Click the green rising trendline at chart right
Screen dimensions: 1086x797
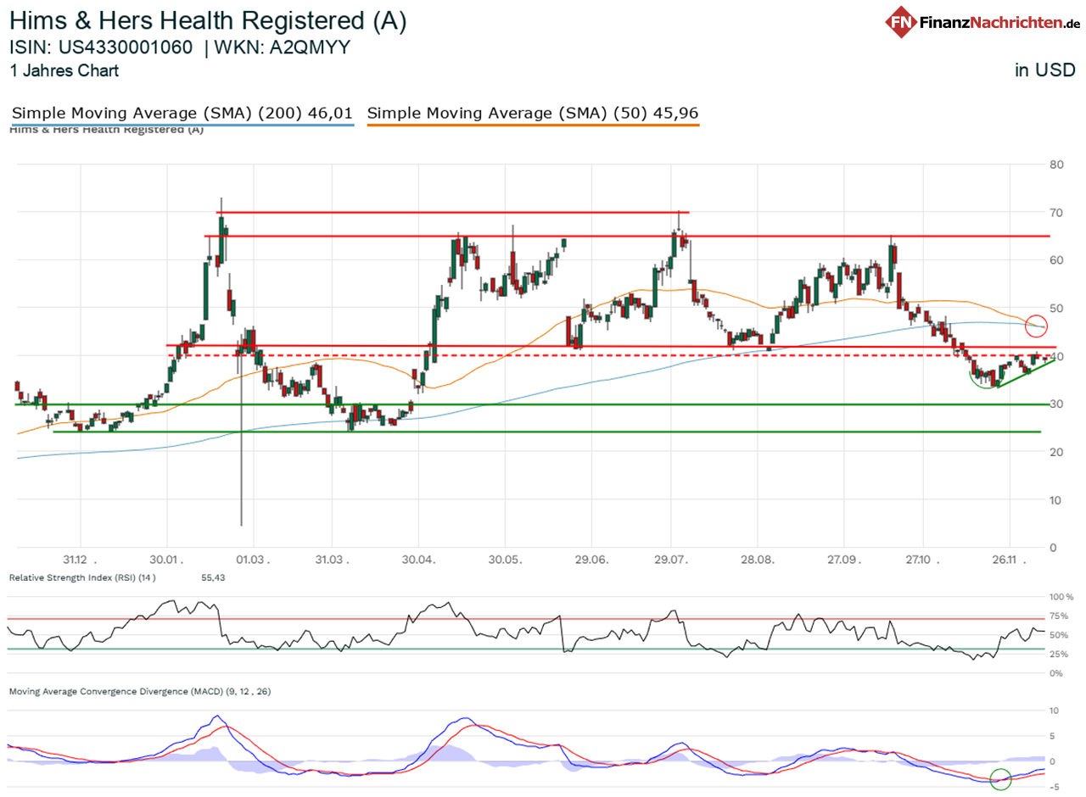coord(1028,372)
